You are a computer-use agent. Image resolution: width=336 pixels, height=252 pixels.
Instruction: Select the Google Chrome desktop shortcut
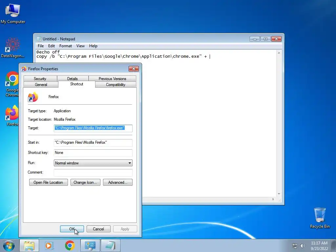tap(12, 84)
